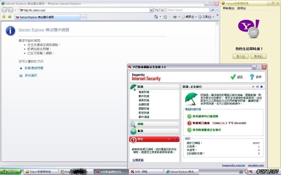The width and height of the screenshot is (281, 175).
Task: Click the Yahoo! Search box
Action: click(188, 10)
